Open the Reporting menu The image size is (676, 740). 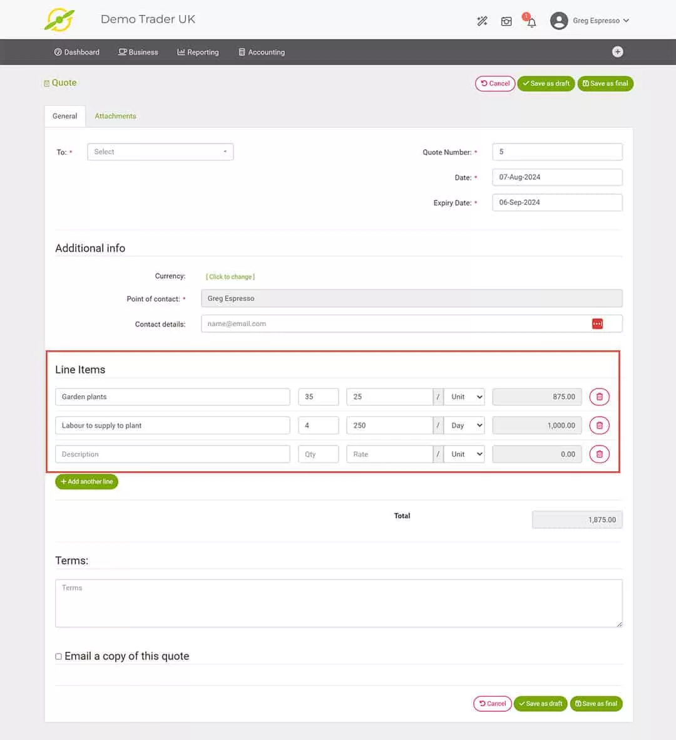(x=198, y=53)
